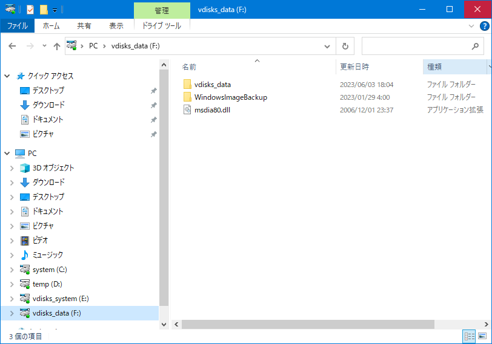
Task: Open 3D オブジェクト in the navigation pane
Action: [53, 168]
